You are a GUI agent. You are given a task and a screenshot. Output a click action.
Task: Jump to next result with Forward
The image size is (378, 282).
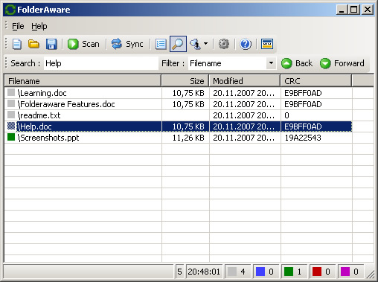(342, 63)
